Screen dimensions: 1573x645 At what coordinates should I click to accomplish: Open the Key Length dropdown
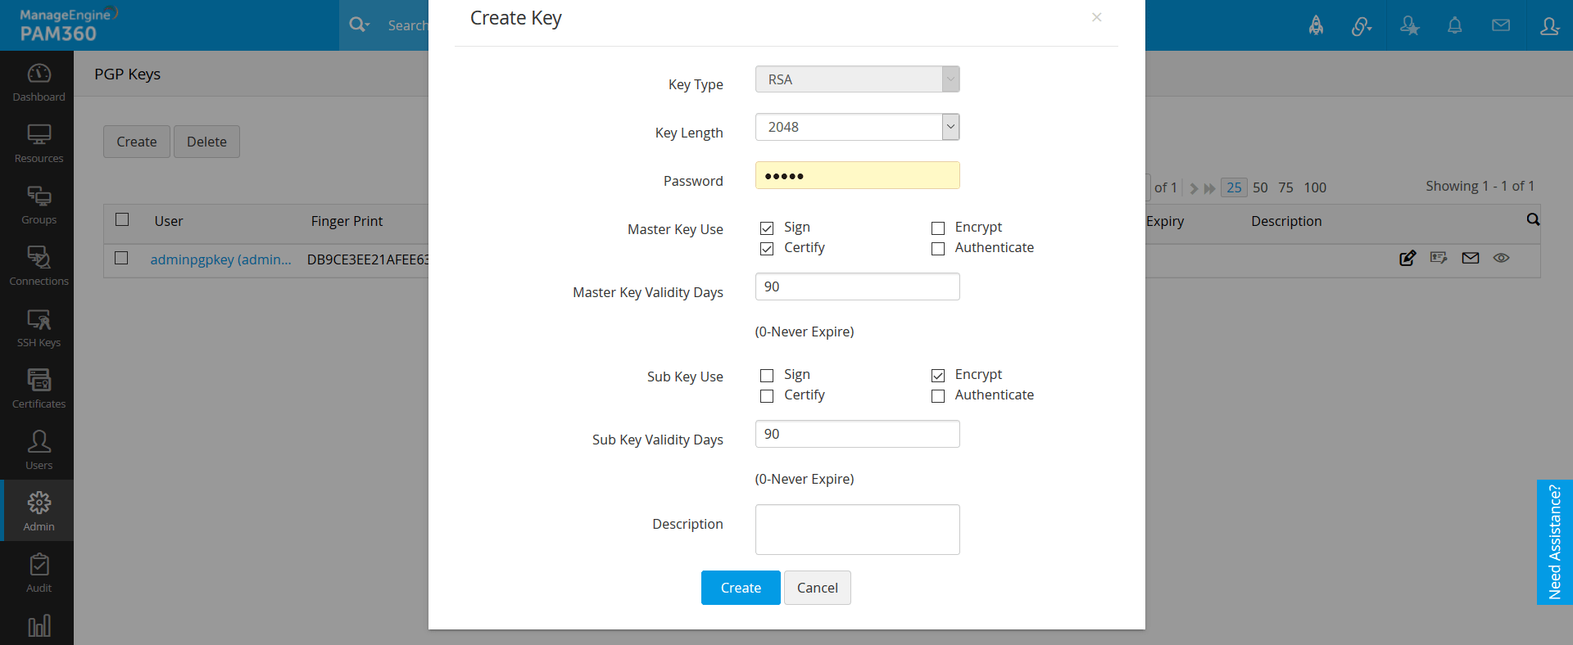click(857, 127)
